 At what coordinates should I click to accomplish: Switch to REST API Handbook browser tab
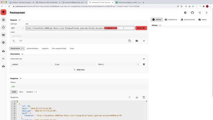coord(48,2)
